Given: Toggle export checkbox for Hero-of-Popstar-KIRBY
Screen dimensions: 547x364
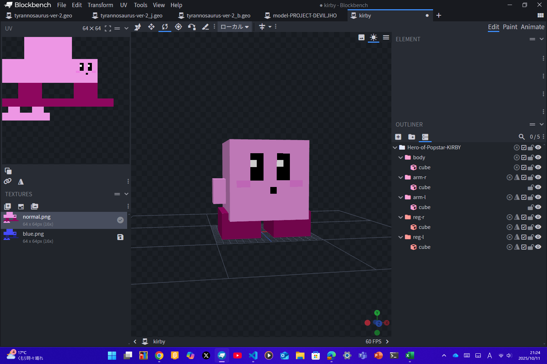Looking at the screenshot, I should 524,148.
